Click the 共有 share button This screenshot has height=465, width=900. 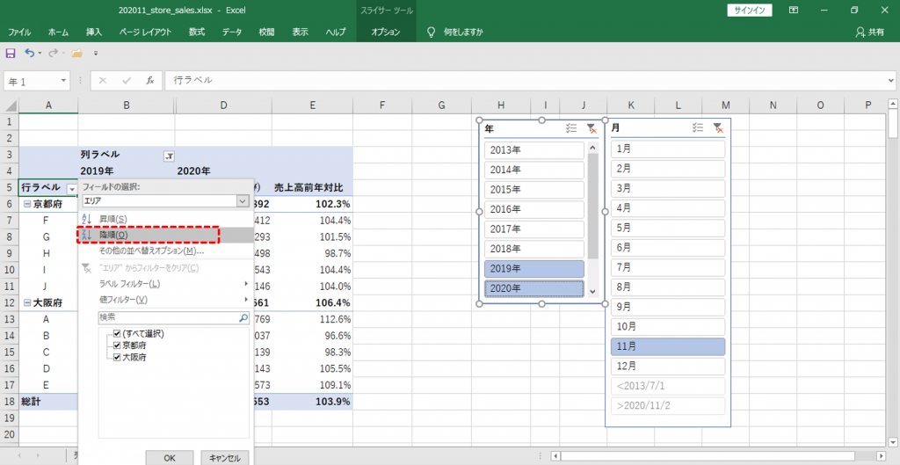[x=870, y=33]
